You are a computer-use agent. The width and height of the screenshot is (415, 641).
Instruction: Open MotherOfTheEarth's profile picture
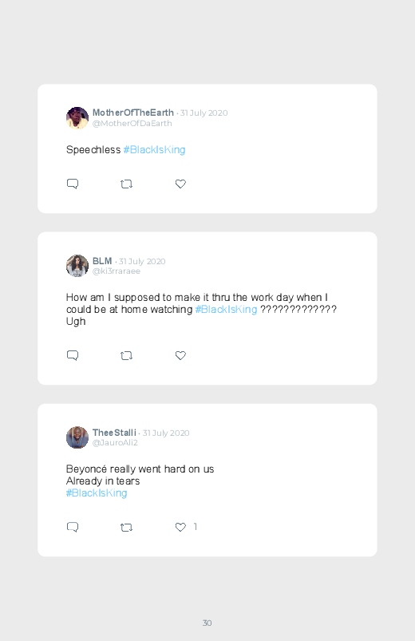(77, 117)
